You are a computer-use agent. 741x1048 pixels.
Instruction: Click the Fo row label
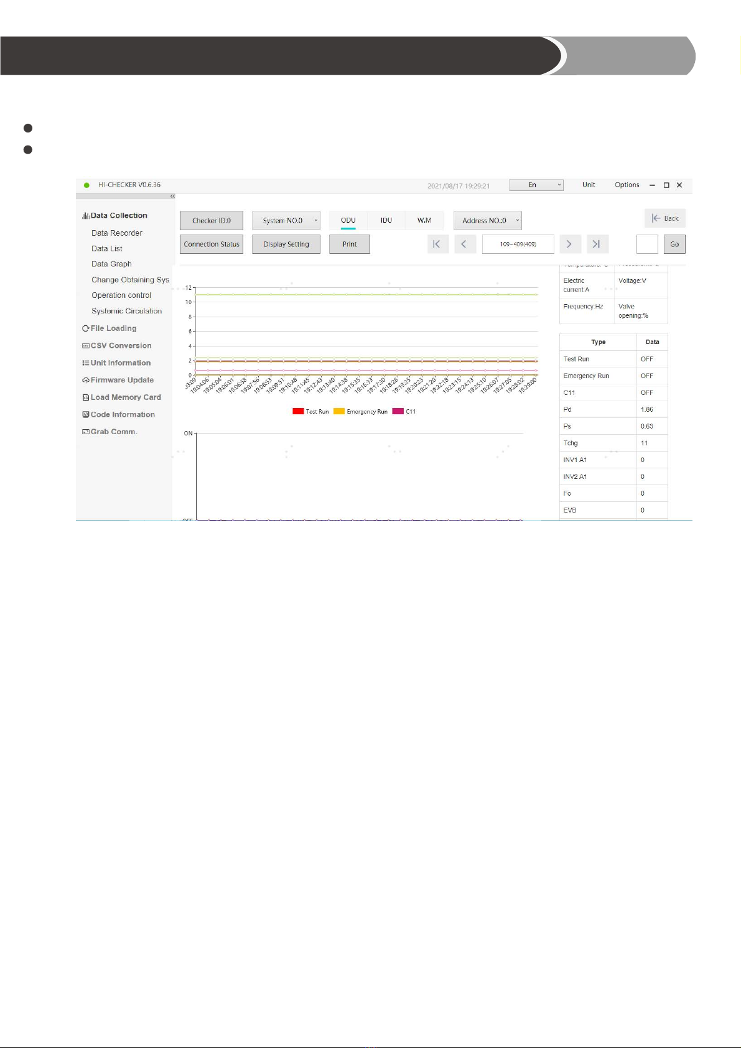pos(567,493)
